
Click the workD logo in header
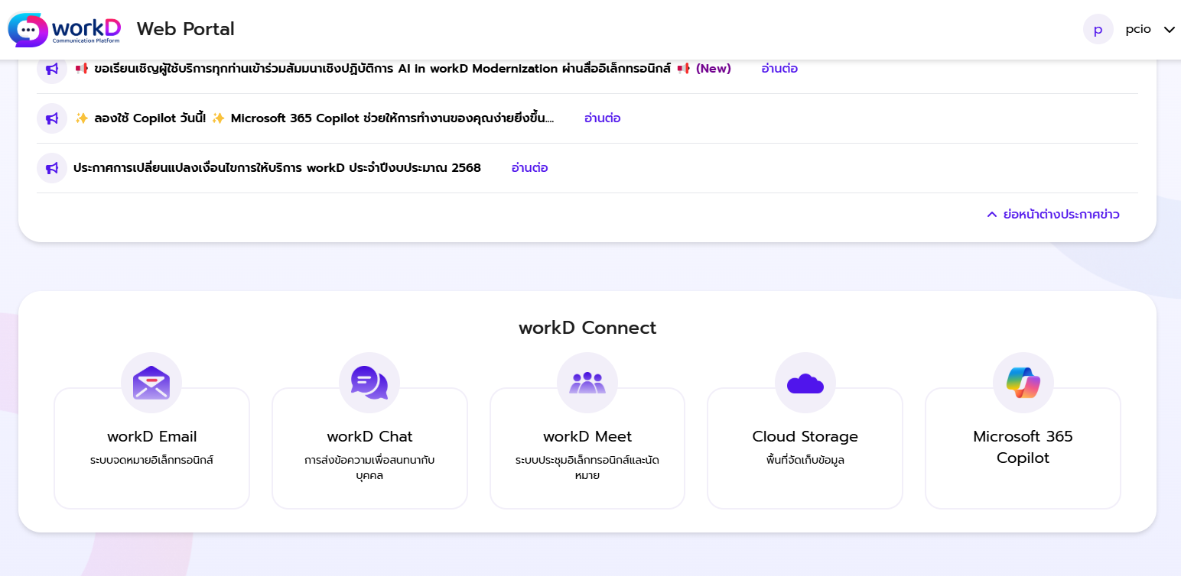coord(64,30)
